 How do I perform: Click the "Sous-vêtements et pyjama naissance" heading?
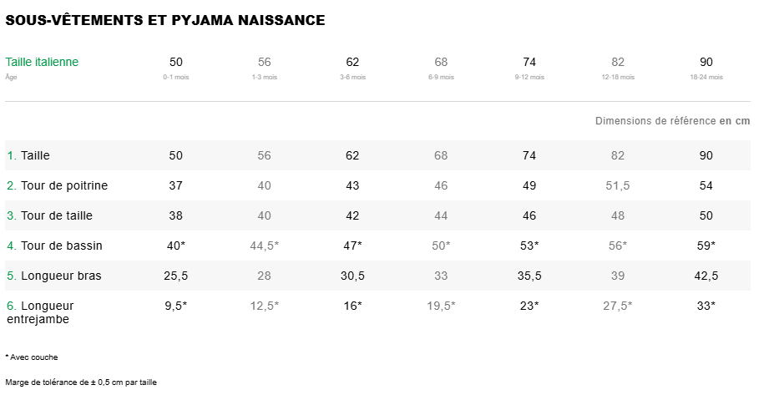coord(165,20)
